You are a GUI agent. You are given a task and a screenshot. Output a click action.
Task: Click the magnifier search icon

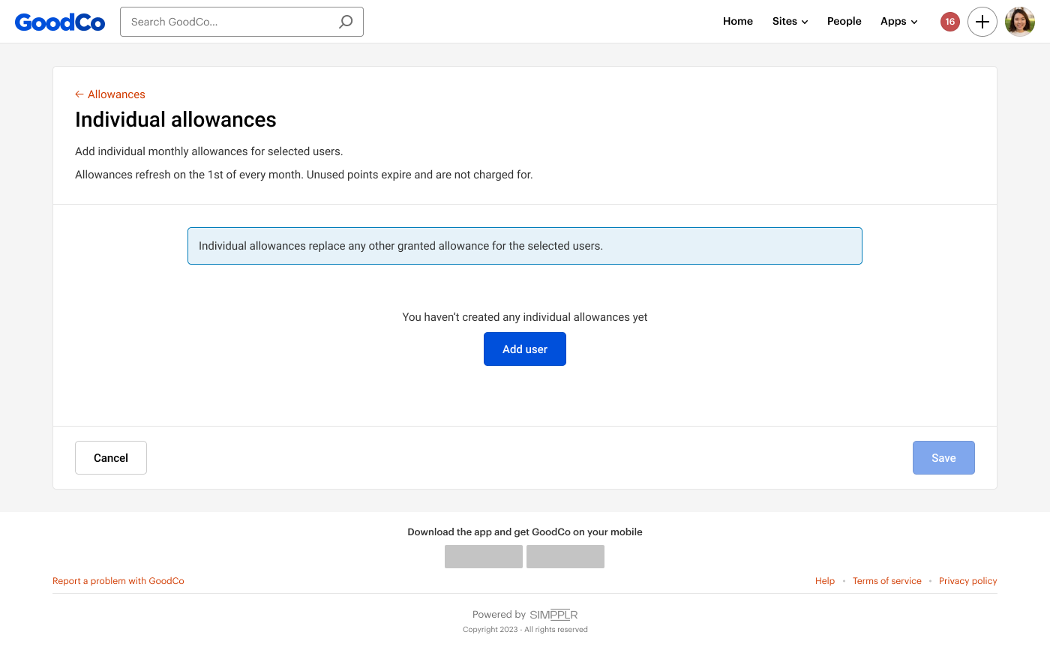(345, 22)
